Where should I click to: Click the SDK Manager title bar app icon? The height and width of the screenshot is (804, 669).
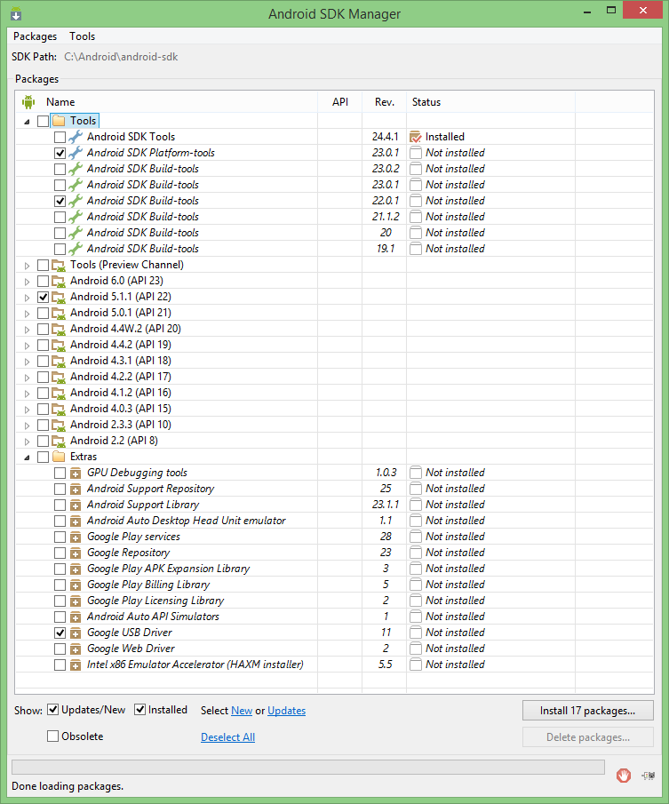(16, 14)
